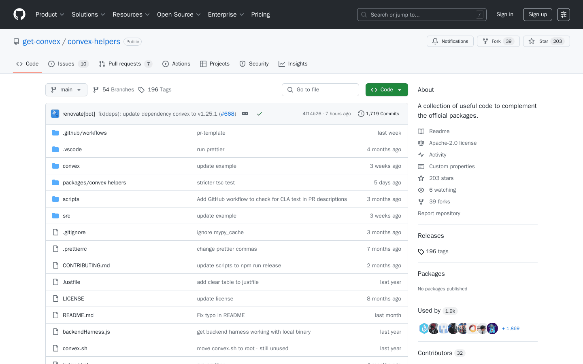Screen dimensions: 583x364
Task: Open the Resources dropdown
Action: tap(131, 15)
